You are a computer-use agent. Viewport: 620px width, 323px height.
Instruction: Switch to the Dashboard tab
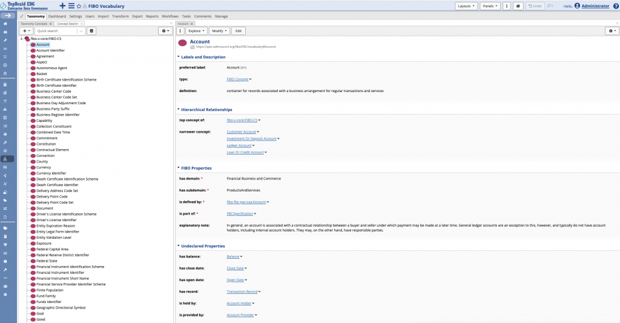click(x=58, y=16)
